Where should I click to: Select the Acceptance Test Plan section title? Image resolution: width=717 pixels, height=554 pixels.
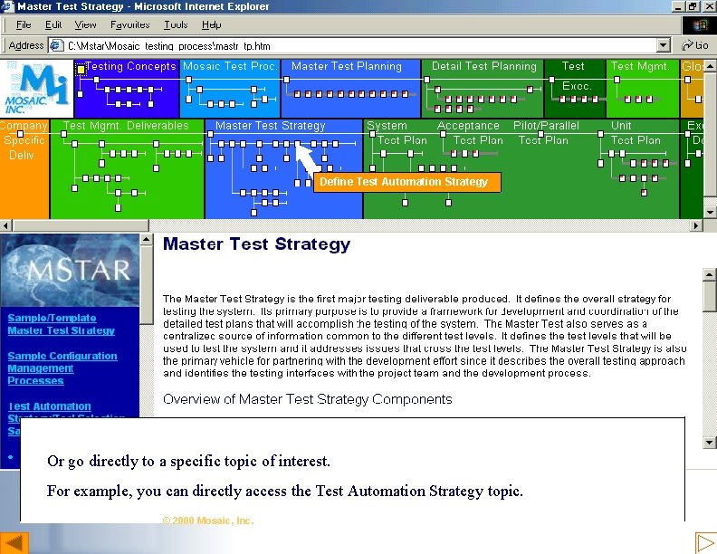pyautogui.click(x=470, y=133)
